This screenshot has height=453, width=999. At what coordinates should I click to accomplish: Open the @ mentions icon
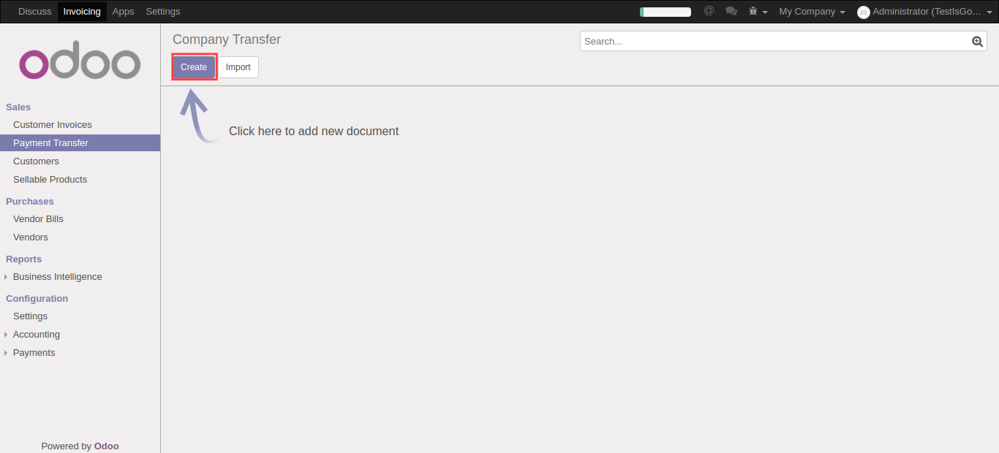point(709,11)
